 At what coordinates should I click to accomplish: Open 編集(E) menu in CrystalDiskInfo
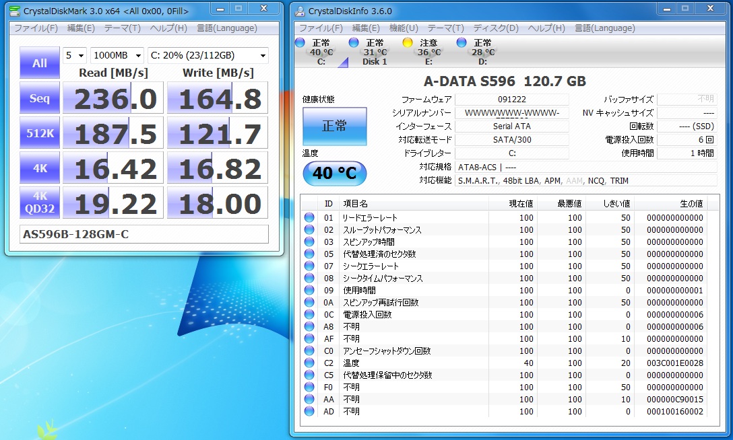tap(366, 28)
